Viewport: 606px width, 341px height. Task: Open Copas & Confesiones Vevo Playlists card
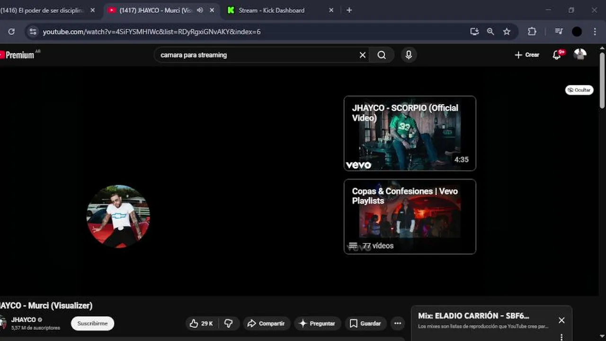pyautogui.click(x=410, y=216)
